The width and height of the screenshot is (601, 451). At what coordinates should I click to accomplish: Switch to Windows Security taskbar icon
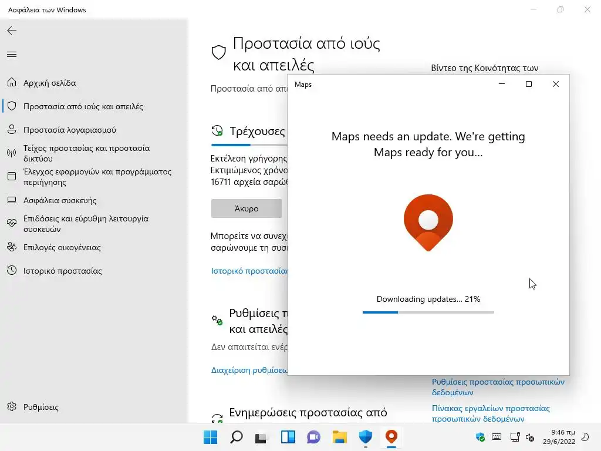[x=365, y=437]
